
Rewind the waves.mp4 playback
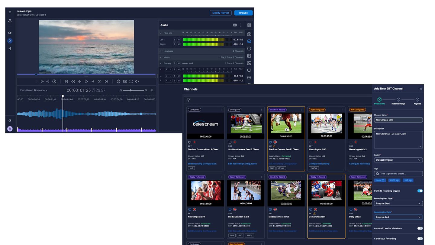[x=73, y=81]
